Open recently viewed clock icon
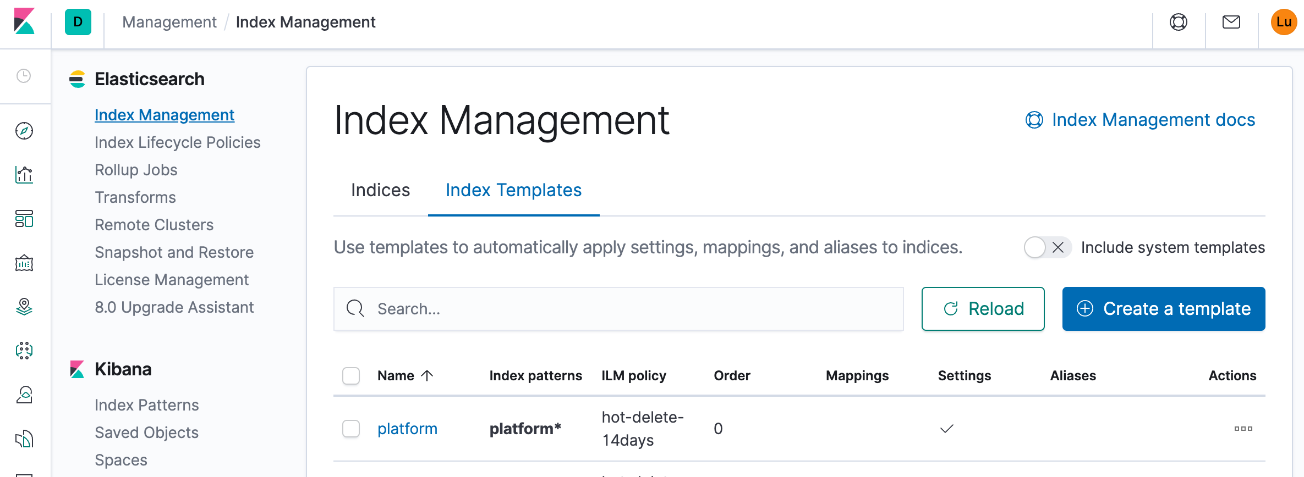The height and width of the screenshot is (477, 1304). tap(24, 76)
